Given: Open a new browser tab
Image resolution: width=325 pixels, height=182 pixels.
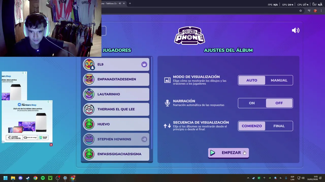Looking at the screenshot, I should [130, 4].
